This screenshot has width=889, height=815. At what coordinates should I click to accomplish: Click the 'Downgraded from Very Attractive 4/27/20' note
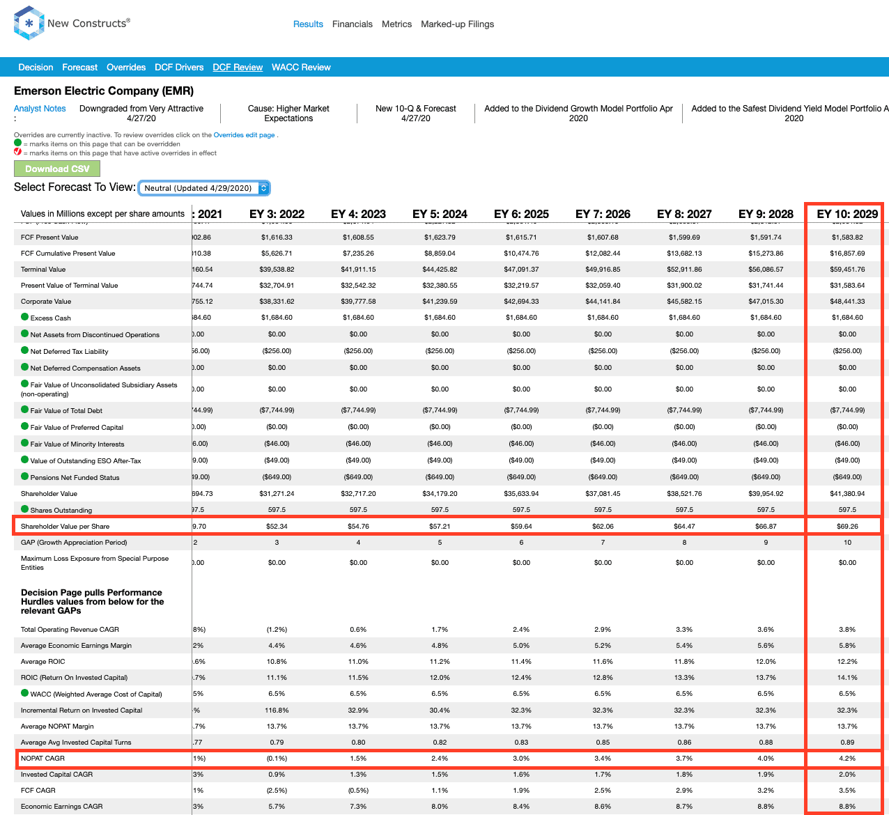click(141, 114)
